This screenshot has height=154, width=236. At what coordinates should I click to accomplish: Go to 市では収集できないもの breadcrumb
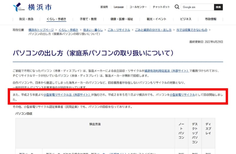[x=191, y=30]
